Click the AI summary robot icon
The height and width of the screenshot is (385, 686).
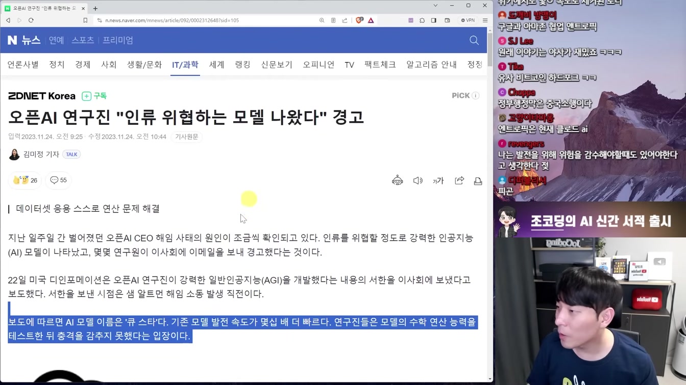(398, 180)
